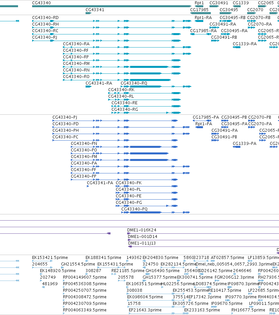Image resolution: width=279 pixels, height=315 pixels.
Task: Select protein CG43340-PH
Action: click(x=66, y=130)
